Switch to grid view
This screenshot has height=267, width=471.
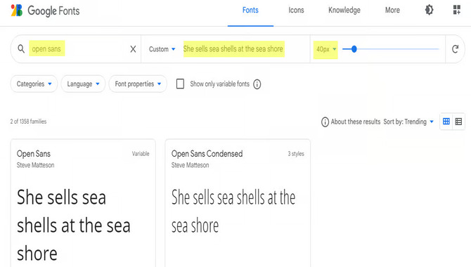(x=446, y=122)
